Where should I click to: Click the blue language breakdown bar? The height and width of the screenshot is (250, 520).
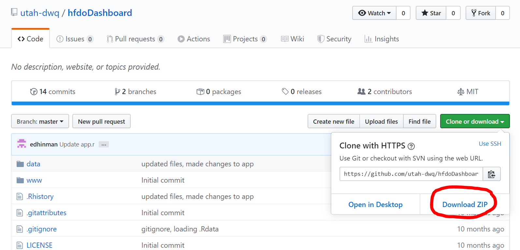pos(260,104)
